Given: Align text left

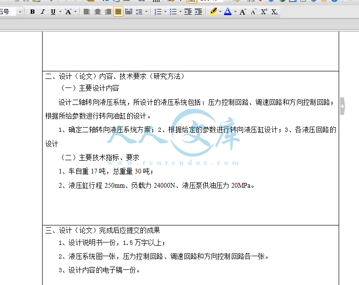Looking at the screenshot, I should coord(87,12).
